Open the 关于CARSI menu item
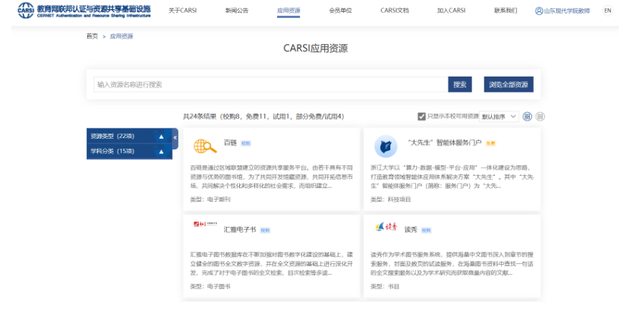 point(182,11)
